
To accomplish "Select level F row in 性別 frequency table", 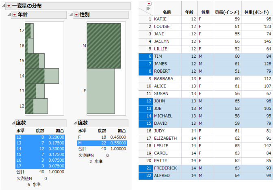I will click(102, 137).
